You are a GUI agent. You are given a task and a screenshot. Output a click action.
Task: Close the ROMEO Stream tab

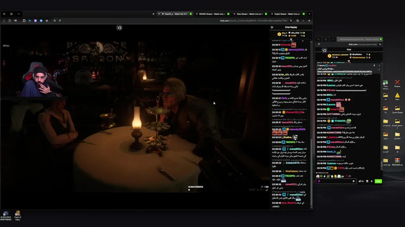(196, 14)
